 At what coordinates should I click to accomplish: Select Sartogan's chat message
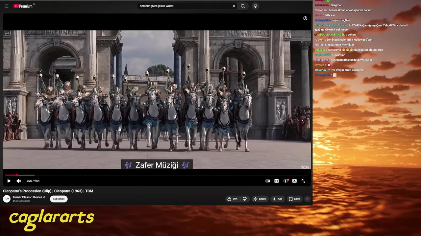click(343, 10)
